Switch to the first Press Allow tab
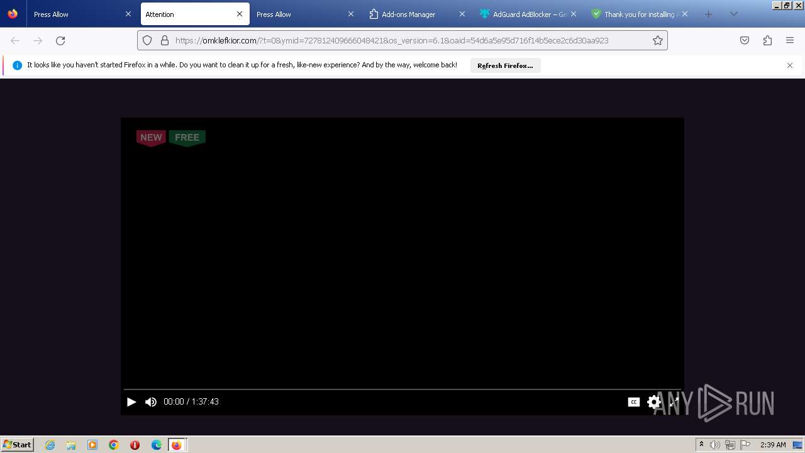805x453 pixels. point(82,14)
